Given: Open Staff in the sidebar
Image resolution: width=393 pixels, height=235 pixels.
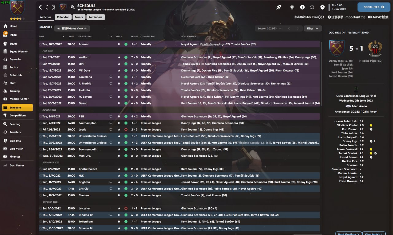Looking at the screenshot, I should 18,83.
